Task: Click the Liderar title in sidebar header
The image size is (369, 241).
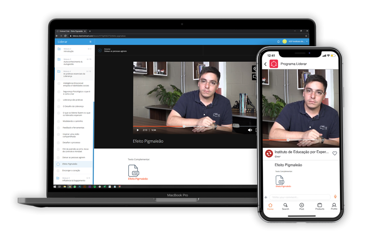Action: point(63,41)
